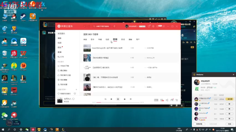Screen dimensions: 236x132
Task: Open the volume speaker control
Action: [167, 100]
